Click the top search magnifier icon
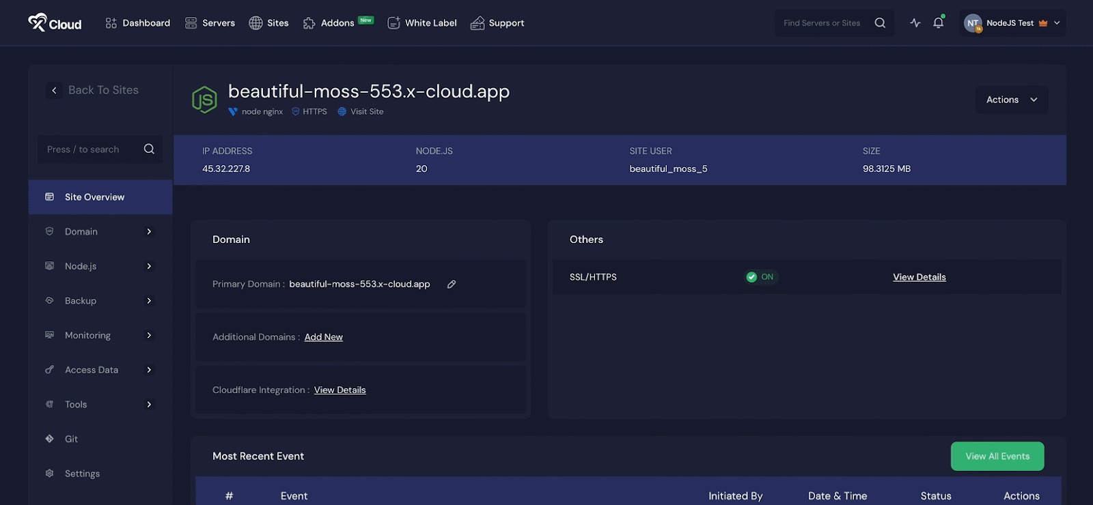This screenshot has width=1093, height=505. 880,23
